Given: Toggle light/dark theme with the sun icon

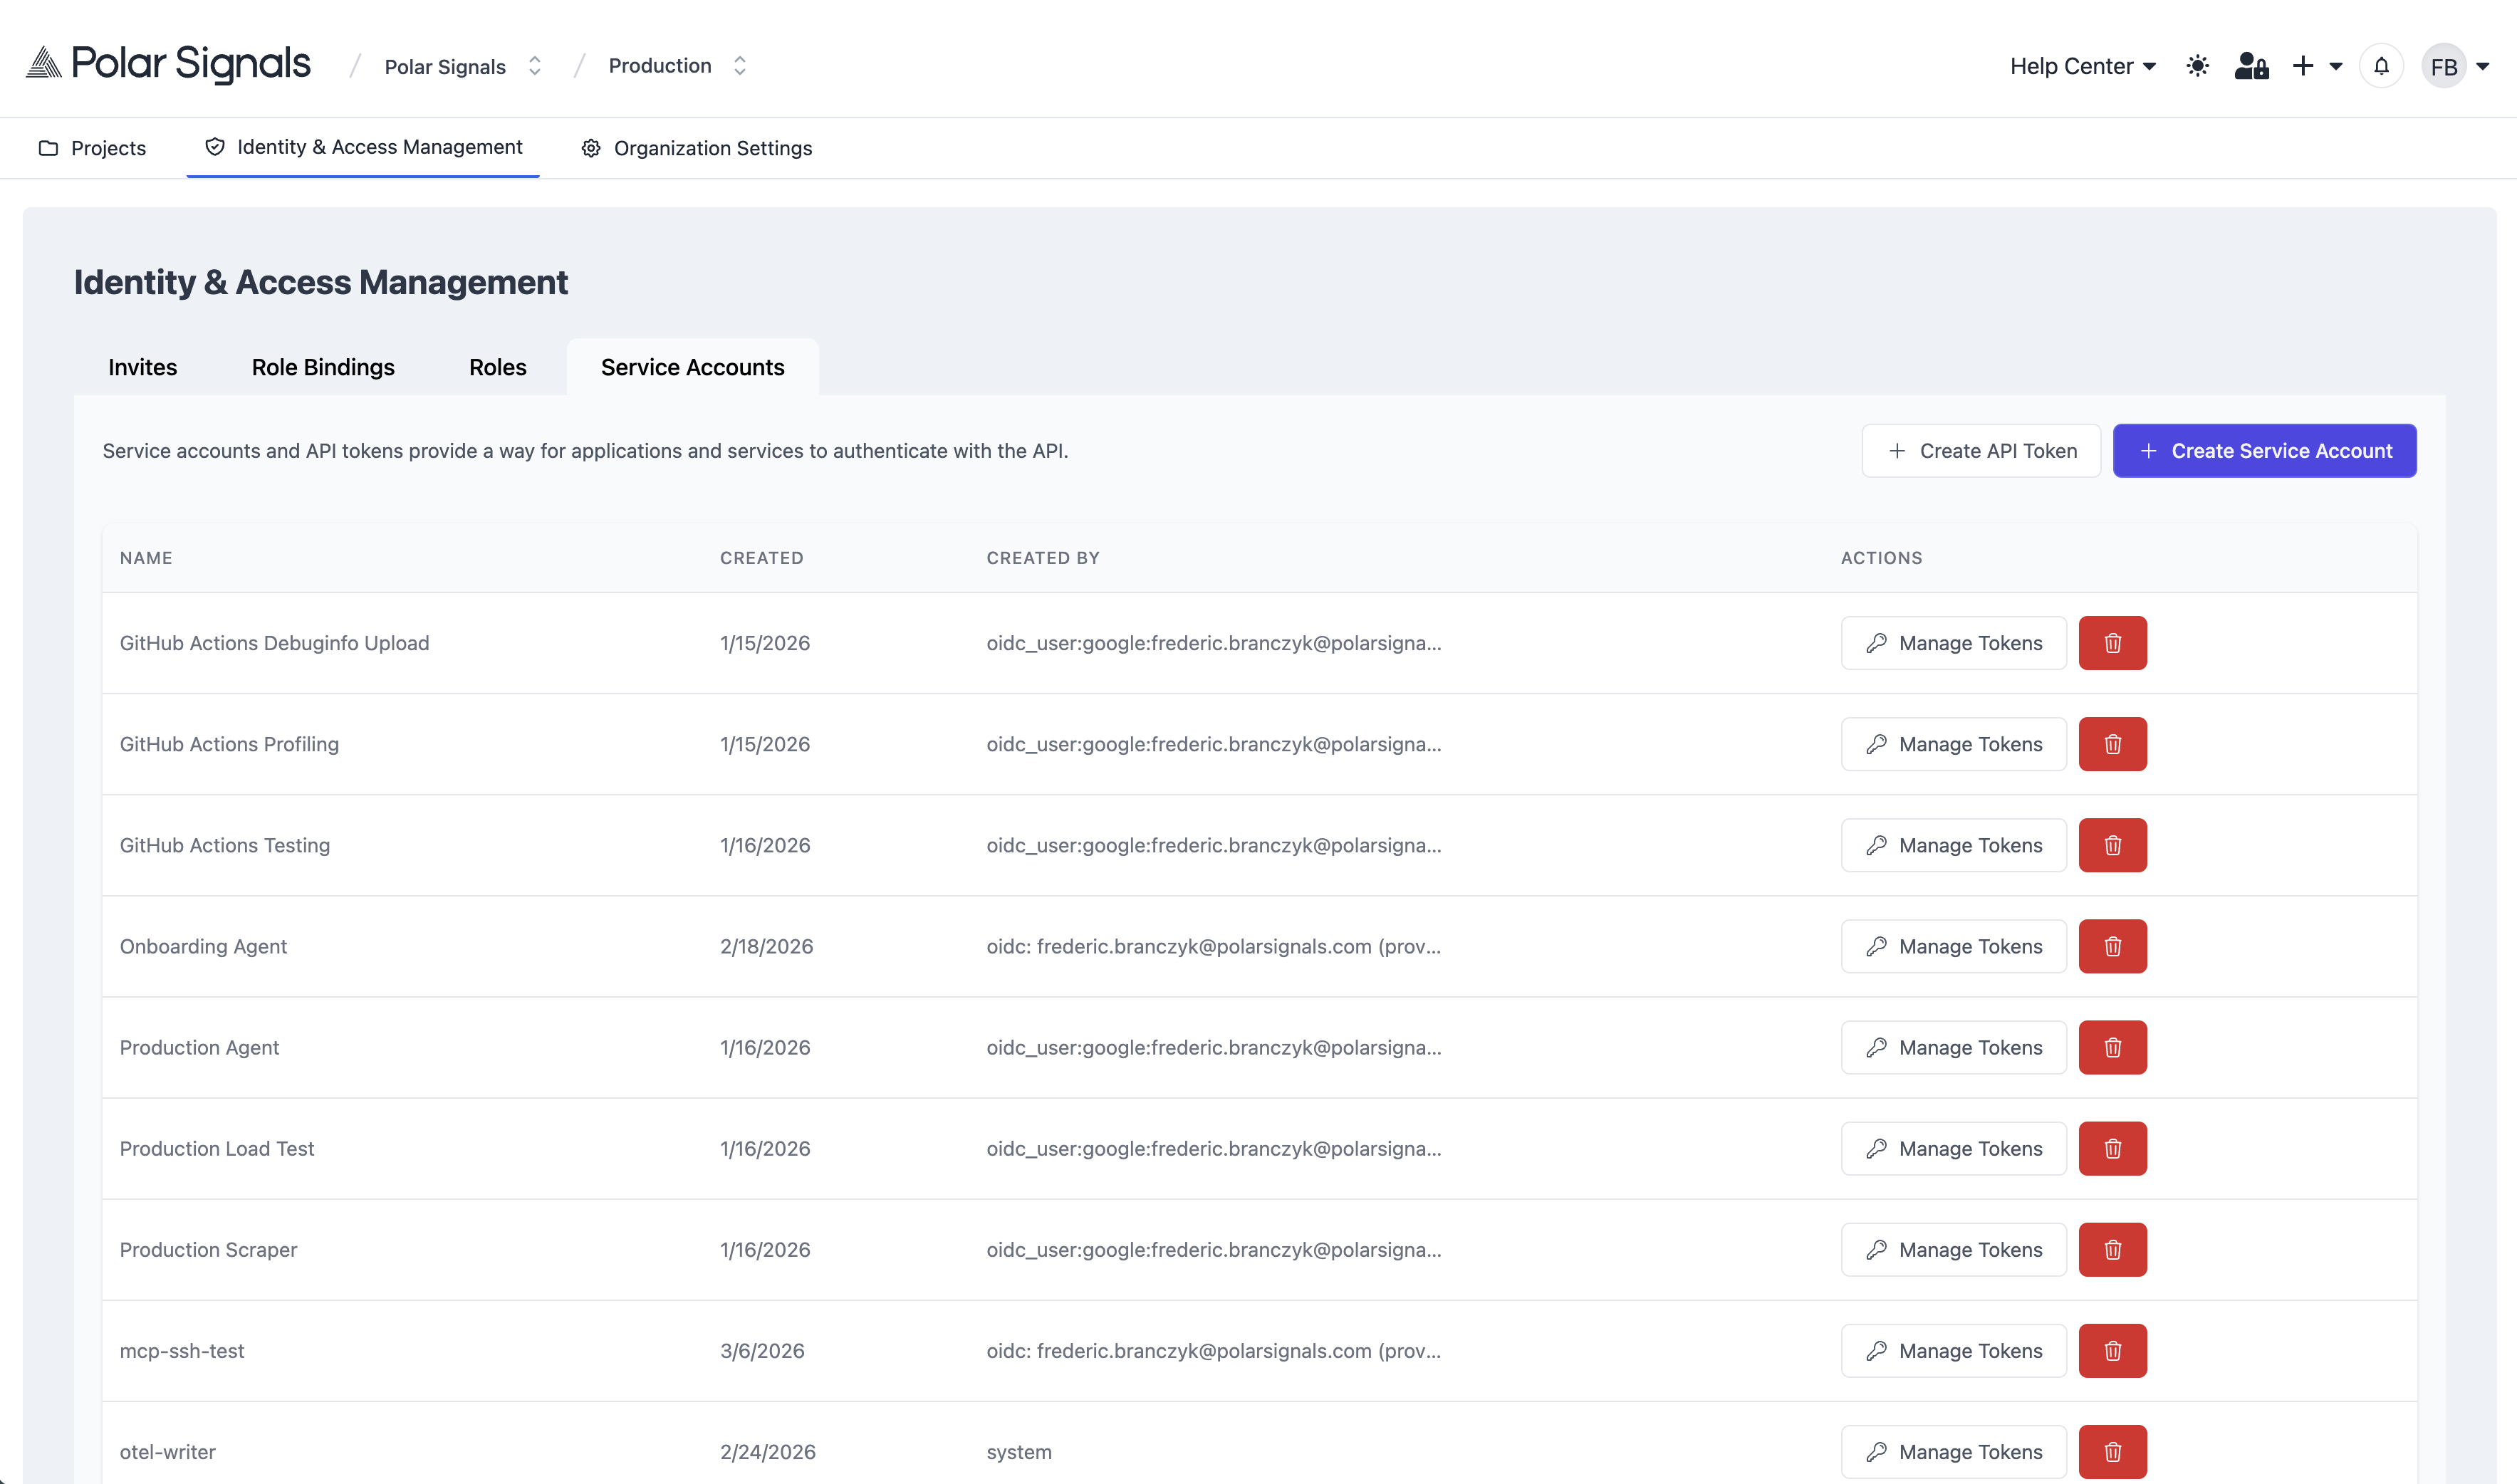Looking at the screenshot, I should [x=2197, y=65].
